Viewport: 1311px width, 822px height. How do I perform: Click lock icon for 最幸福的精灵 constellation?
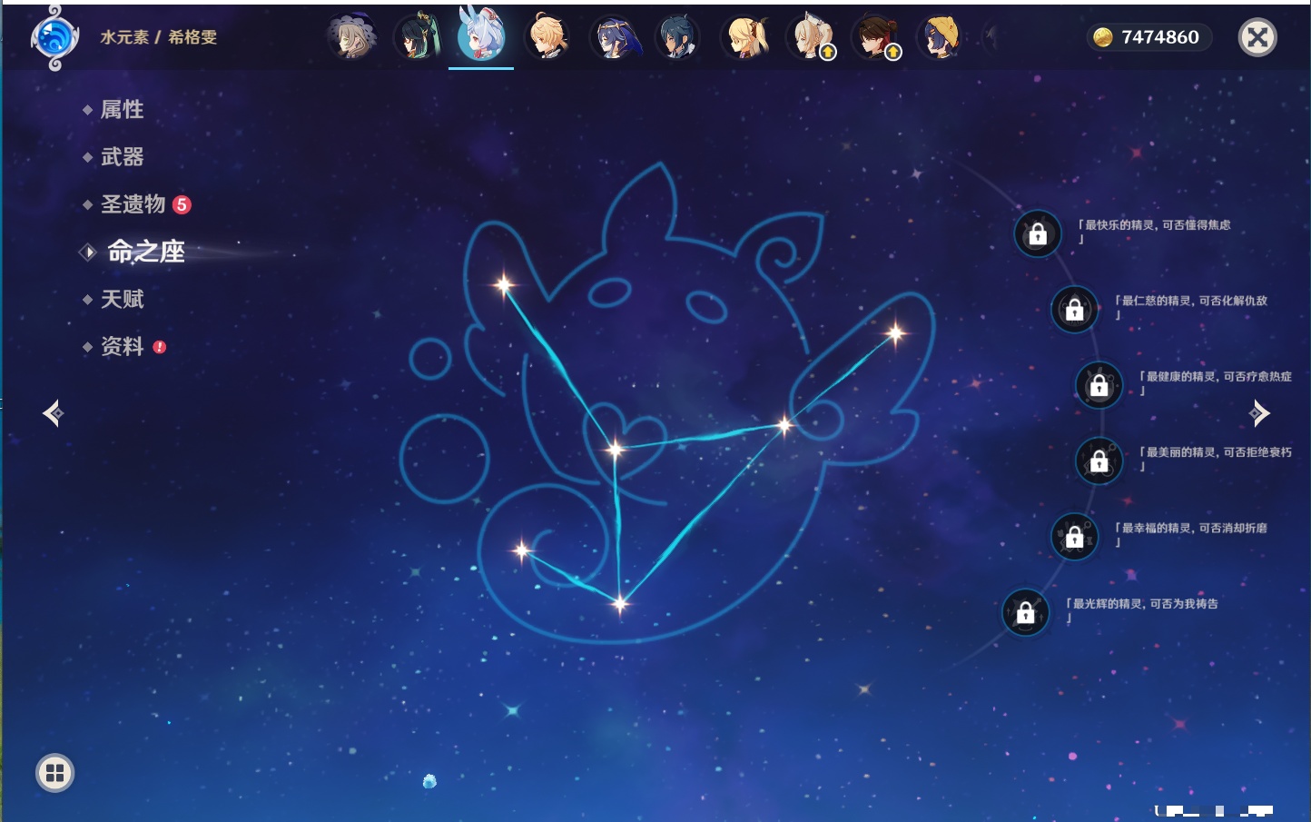click(x=1074, y=537)
